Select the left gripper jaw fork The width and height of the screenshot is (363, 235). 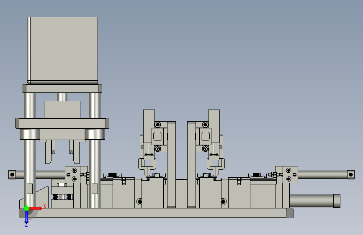[x=147, y=167]
